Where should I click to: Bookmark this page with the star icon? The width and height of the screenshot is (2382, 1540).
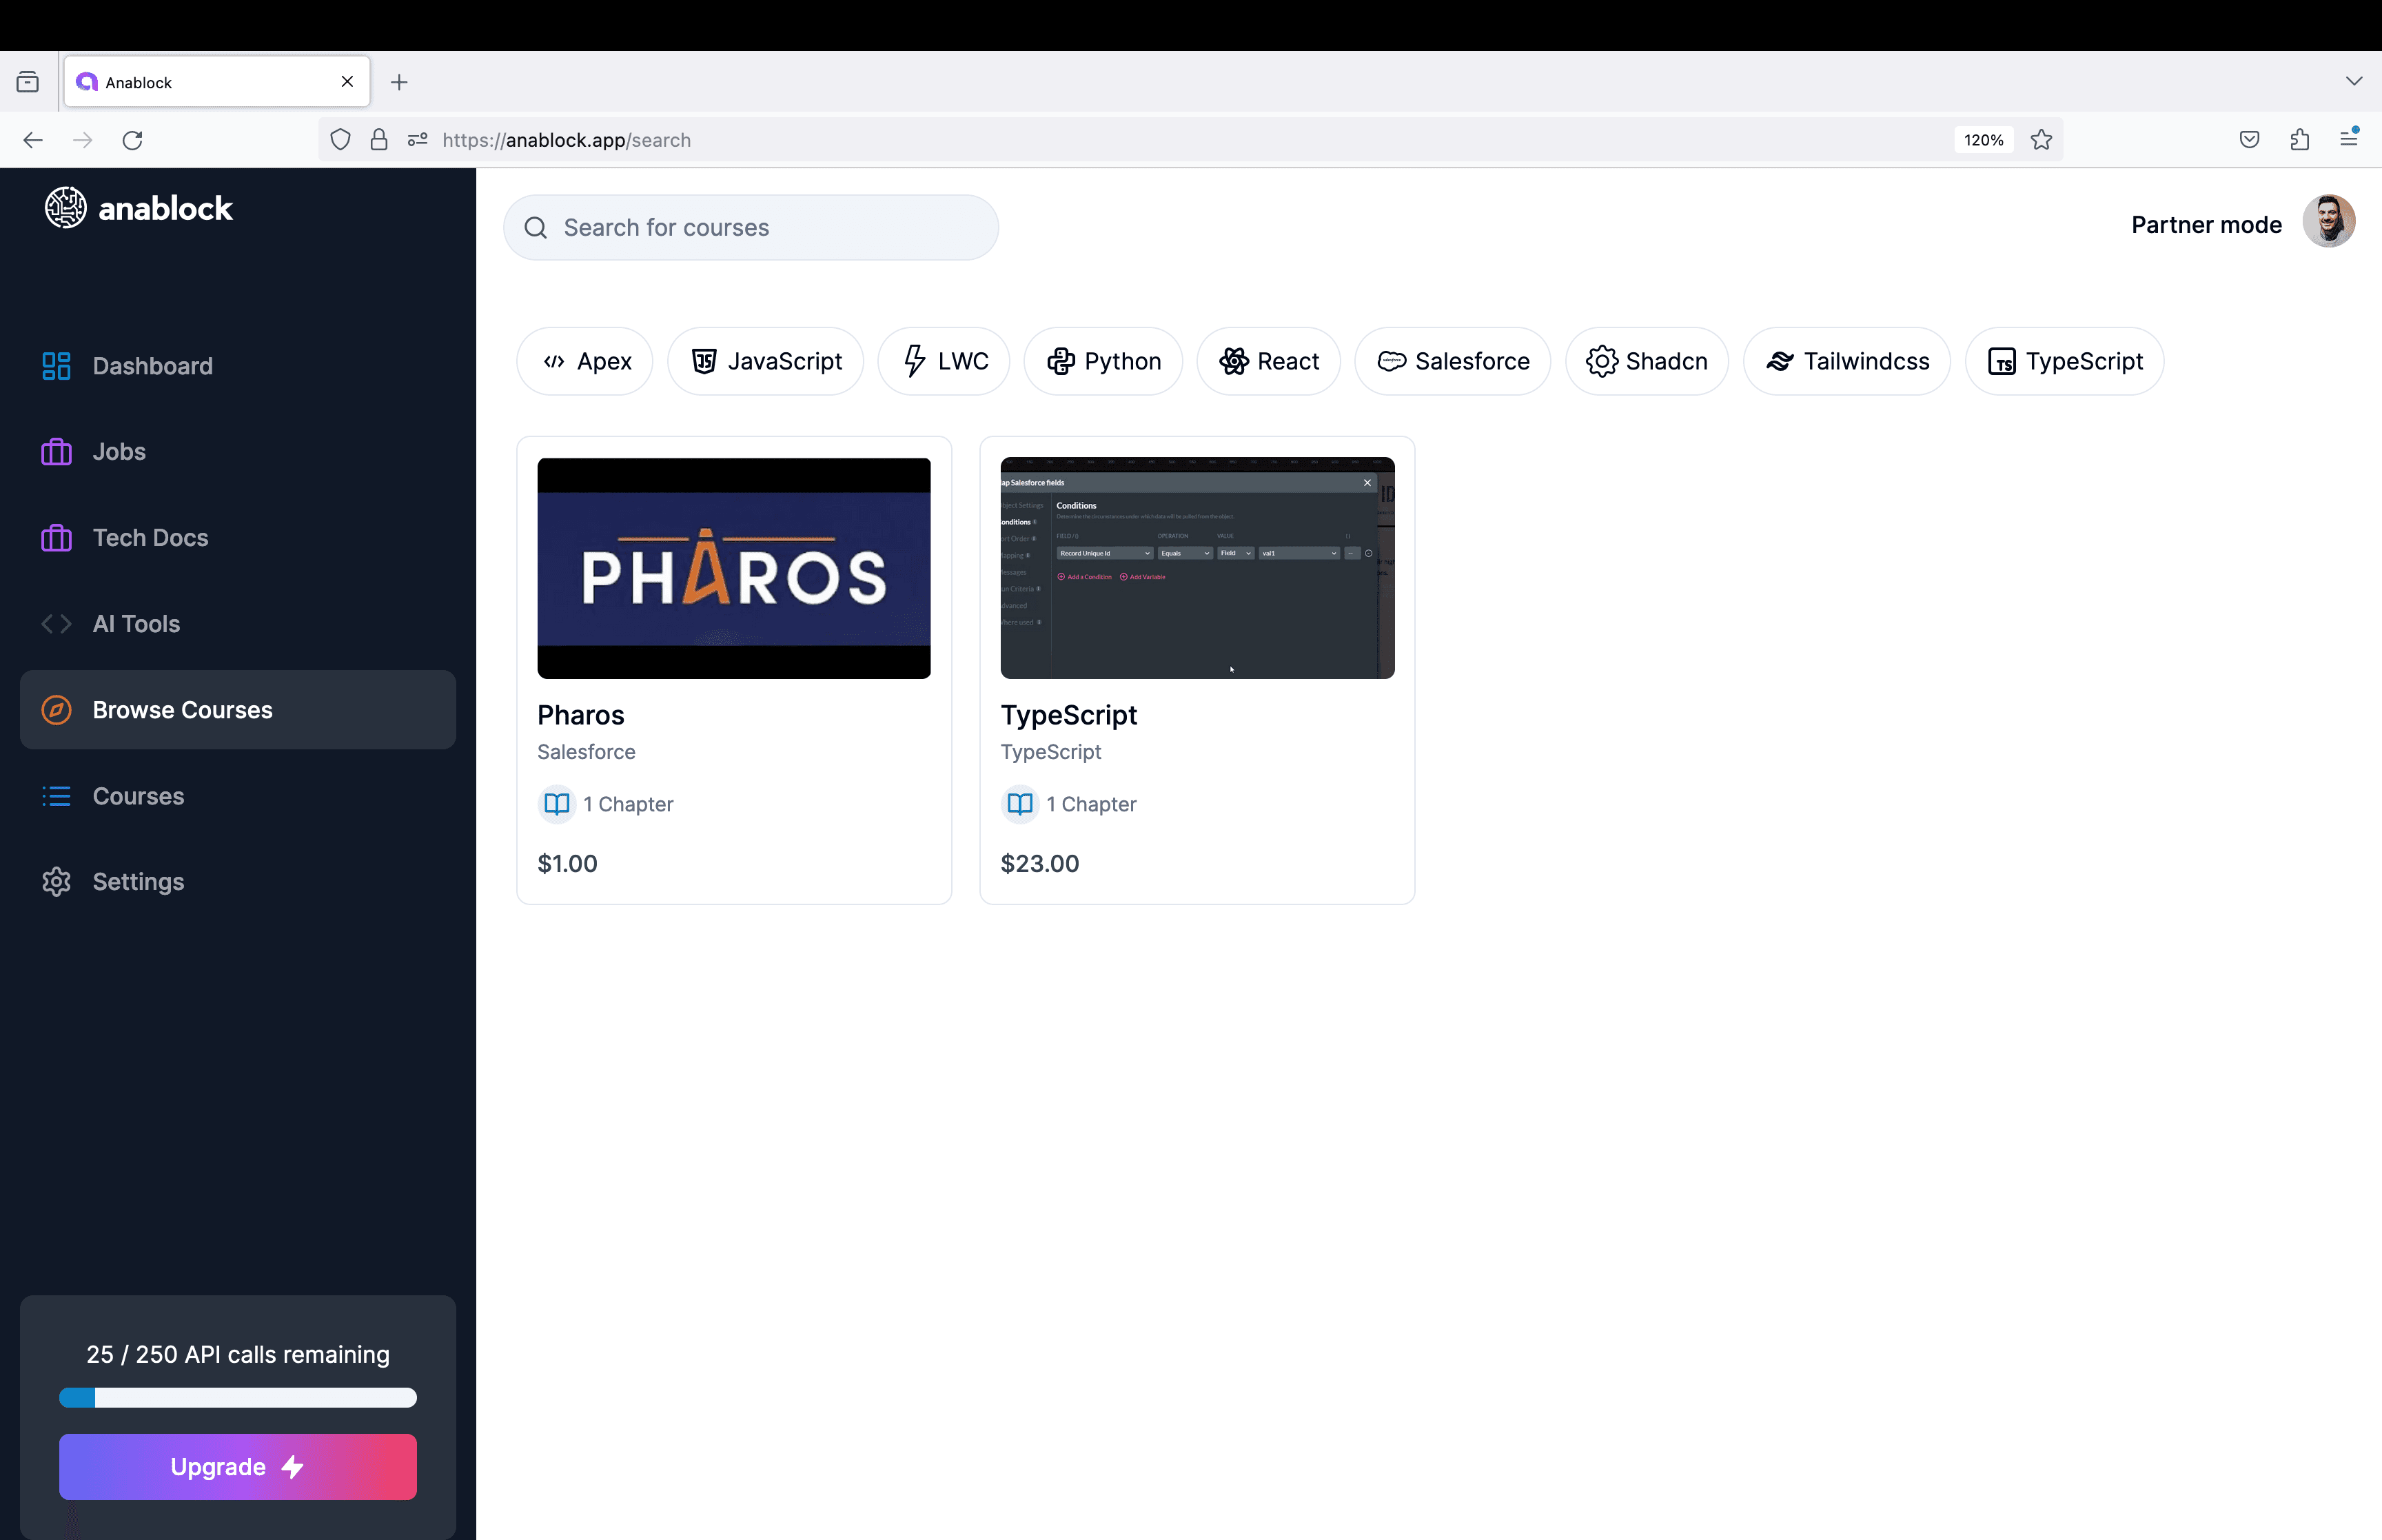(2041, 140)
